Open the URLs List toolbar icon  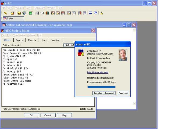coord(85,13)
